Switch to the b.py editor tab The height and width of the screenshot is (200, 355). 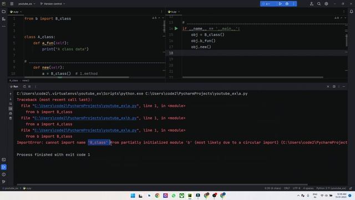click(174, 12)
